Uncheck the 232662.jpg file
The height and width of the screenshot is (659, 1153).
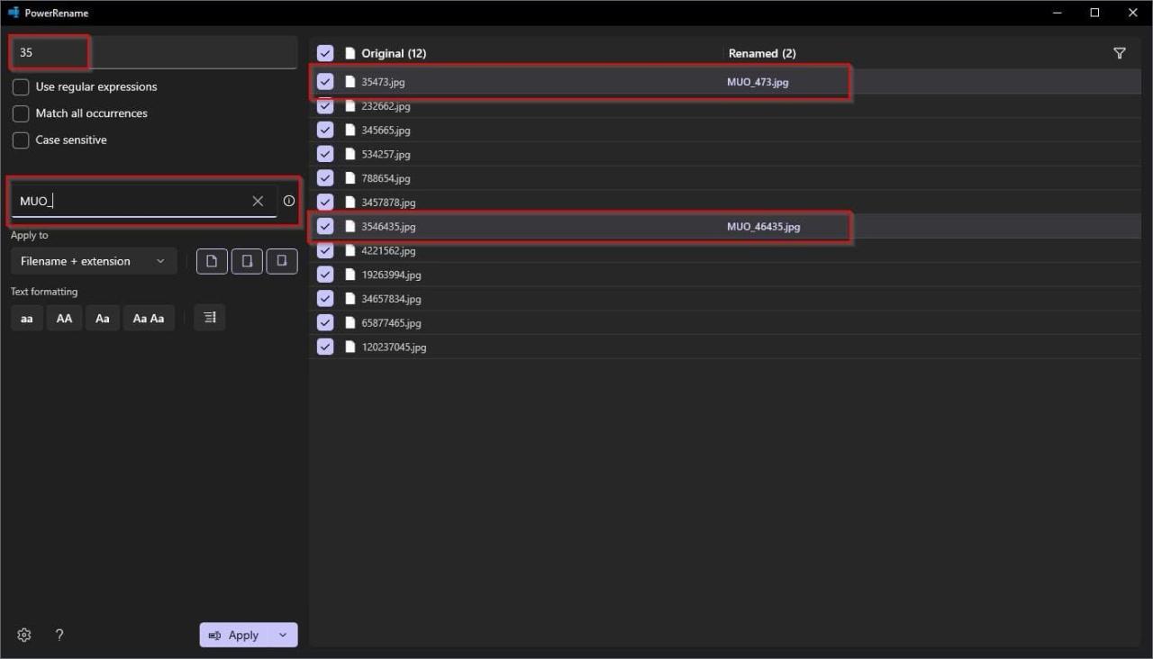[325, 106]
